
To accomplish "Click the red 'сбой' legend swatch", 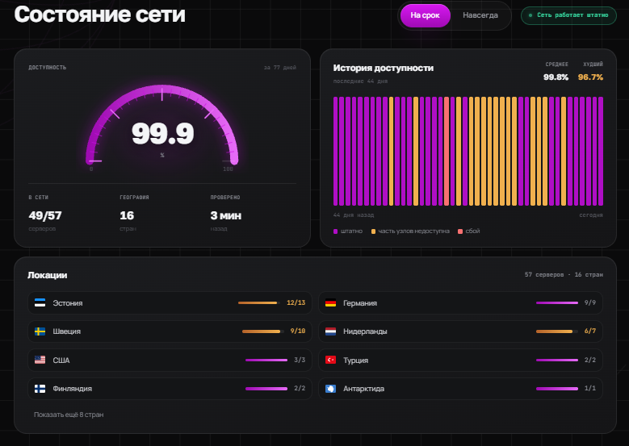I will [460, 231].
